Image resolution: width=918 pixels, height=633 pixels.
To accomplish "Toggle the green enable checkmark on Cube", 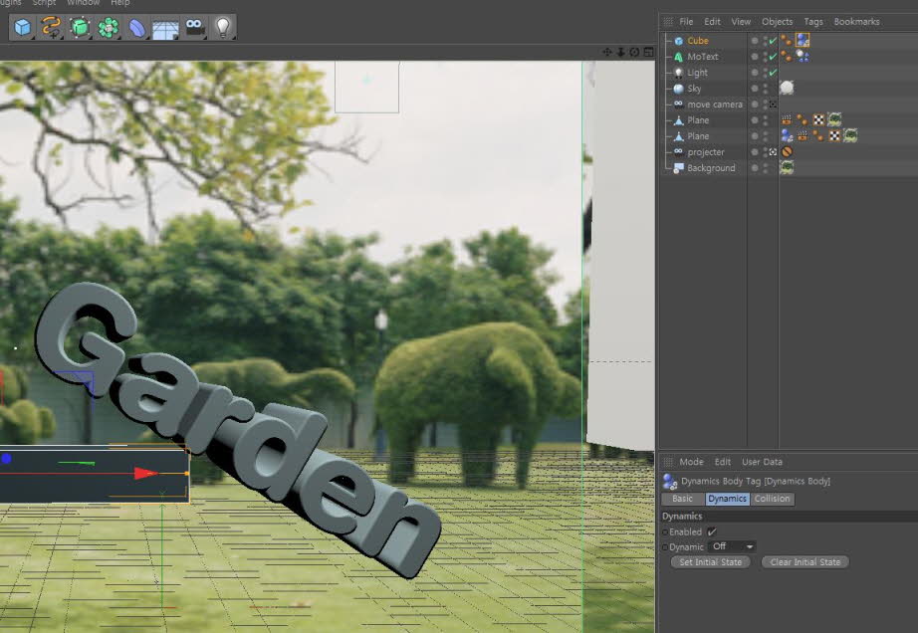I will [773, 41].
